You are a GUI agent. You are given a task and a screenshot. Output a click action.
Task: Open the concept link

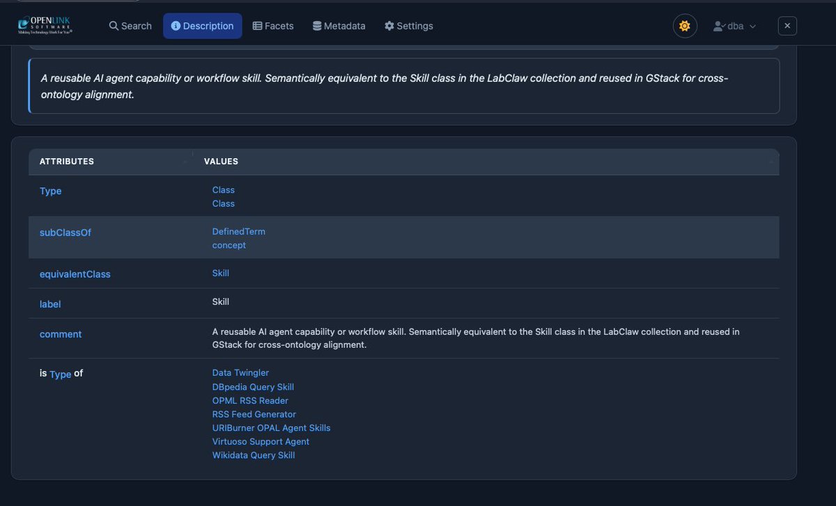tap(229, 246)
